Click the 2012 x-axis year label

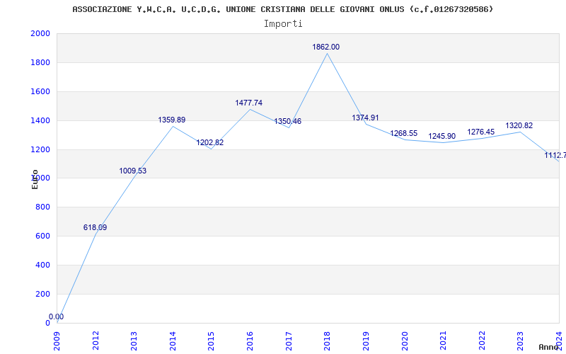pos(96,341)
